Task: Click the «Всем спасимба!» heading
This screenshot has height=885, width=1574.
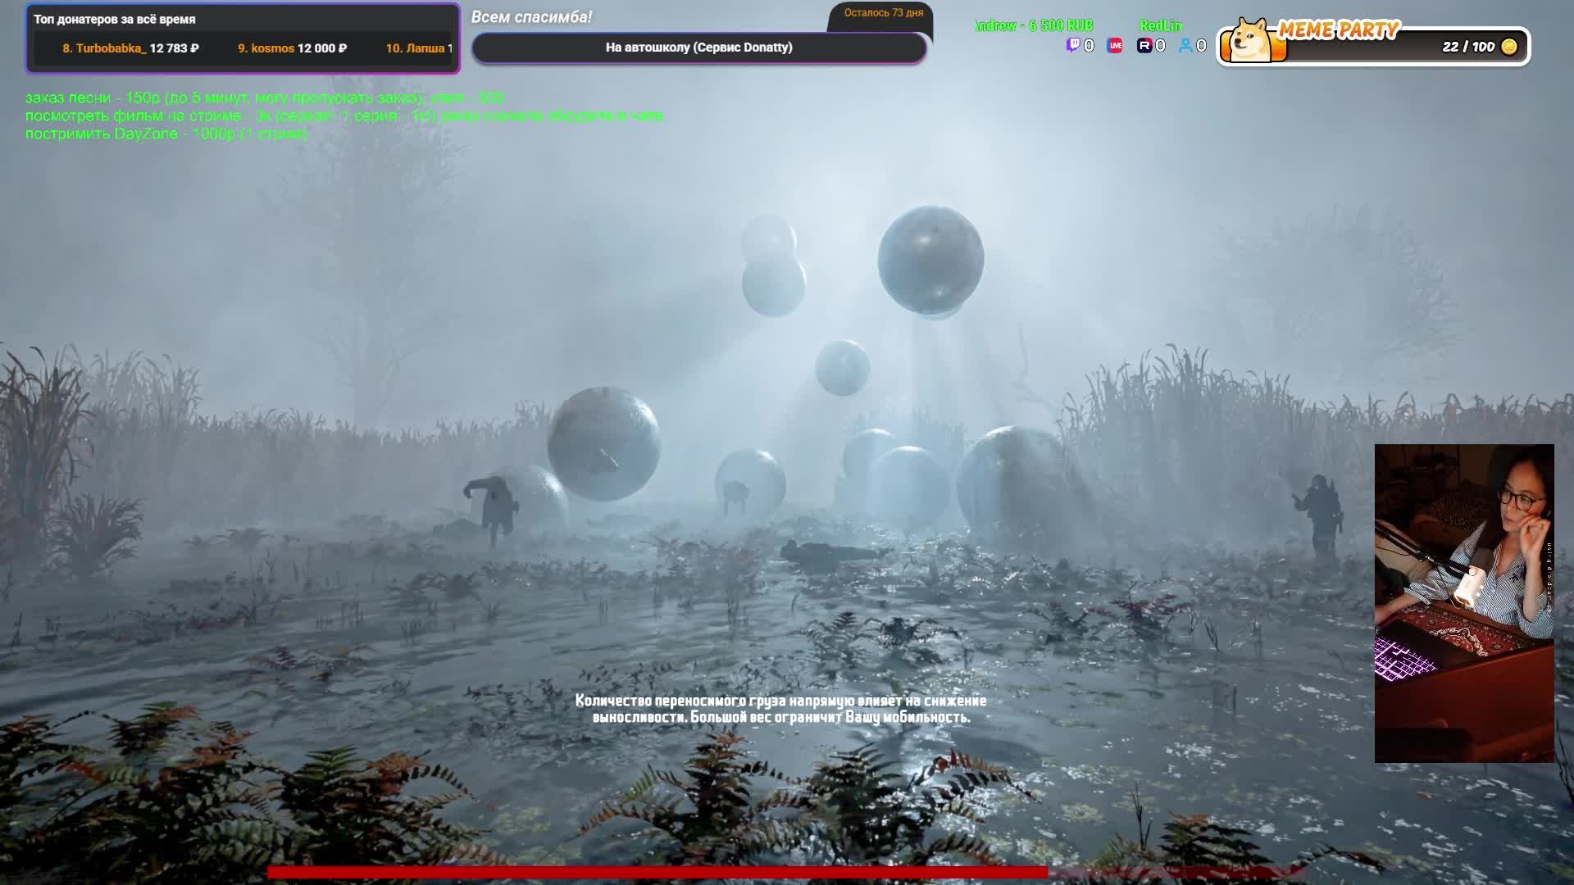Action: click(531, 17)
